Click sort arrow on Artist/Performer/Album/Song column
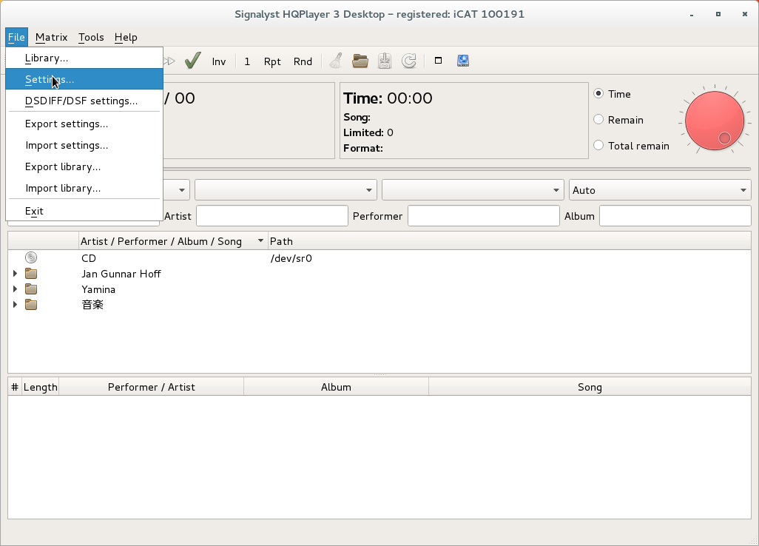This screenshot has width=759, height=546. pos(260,240)
